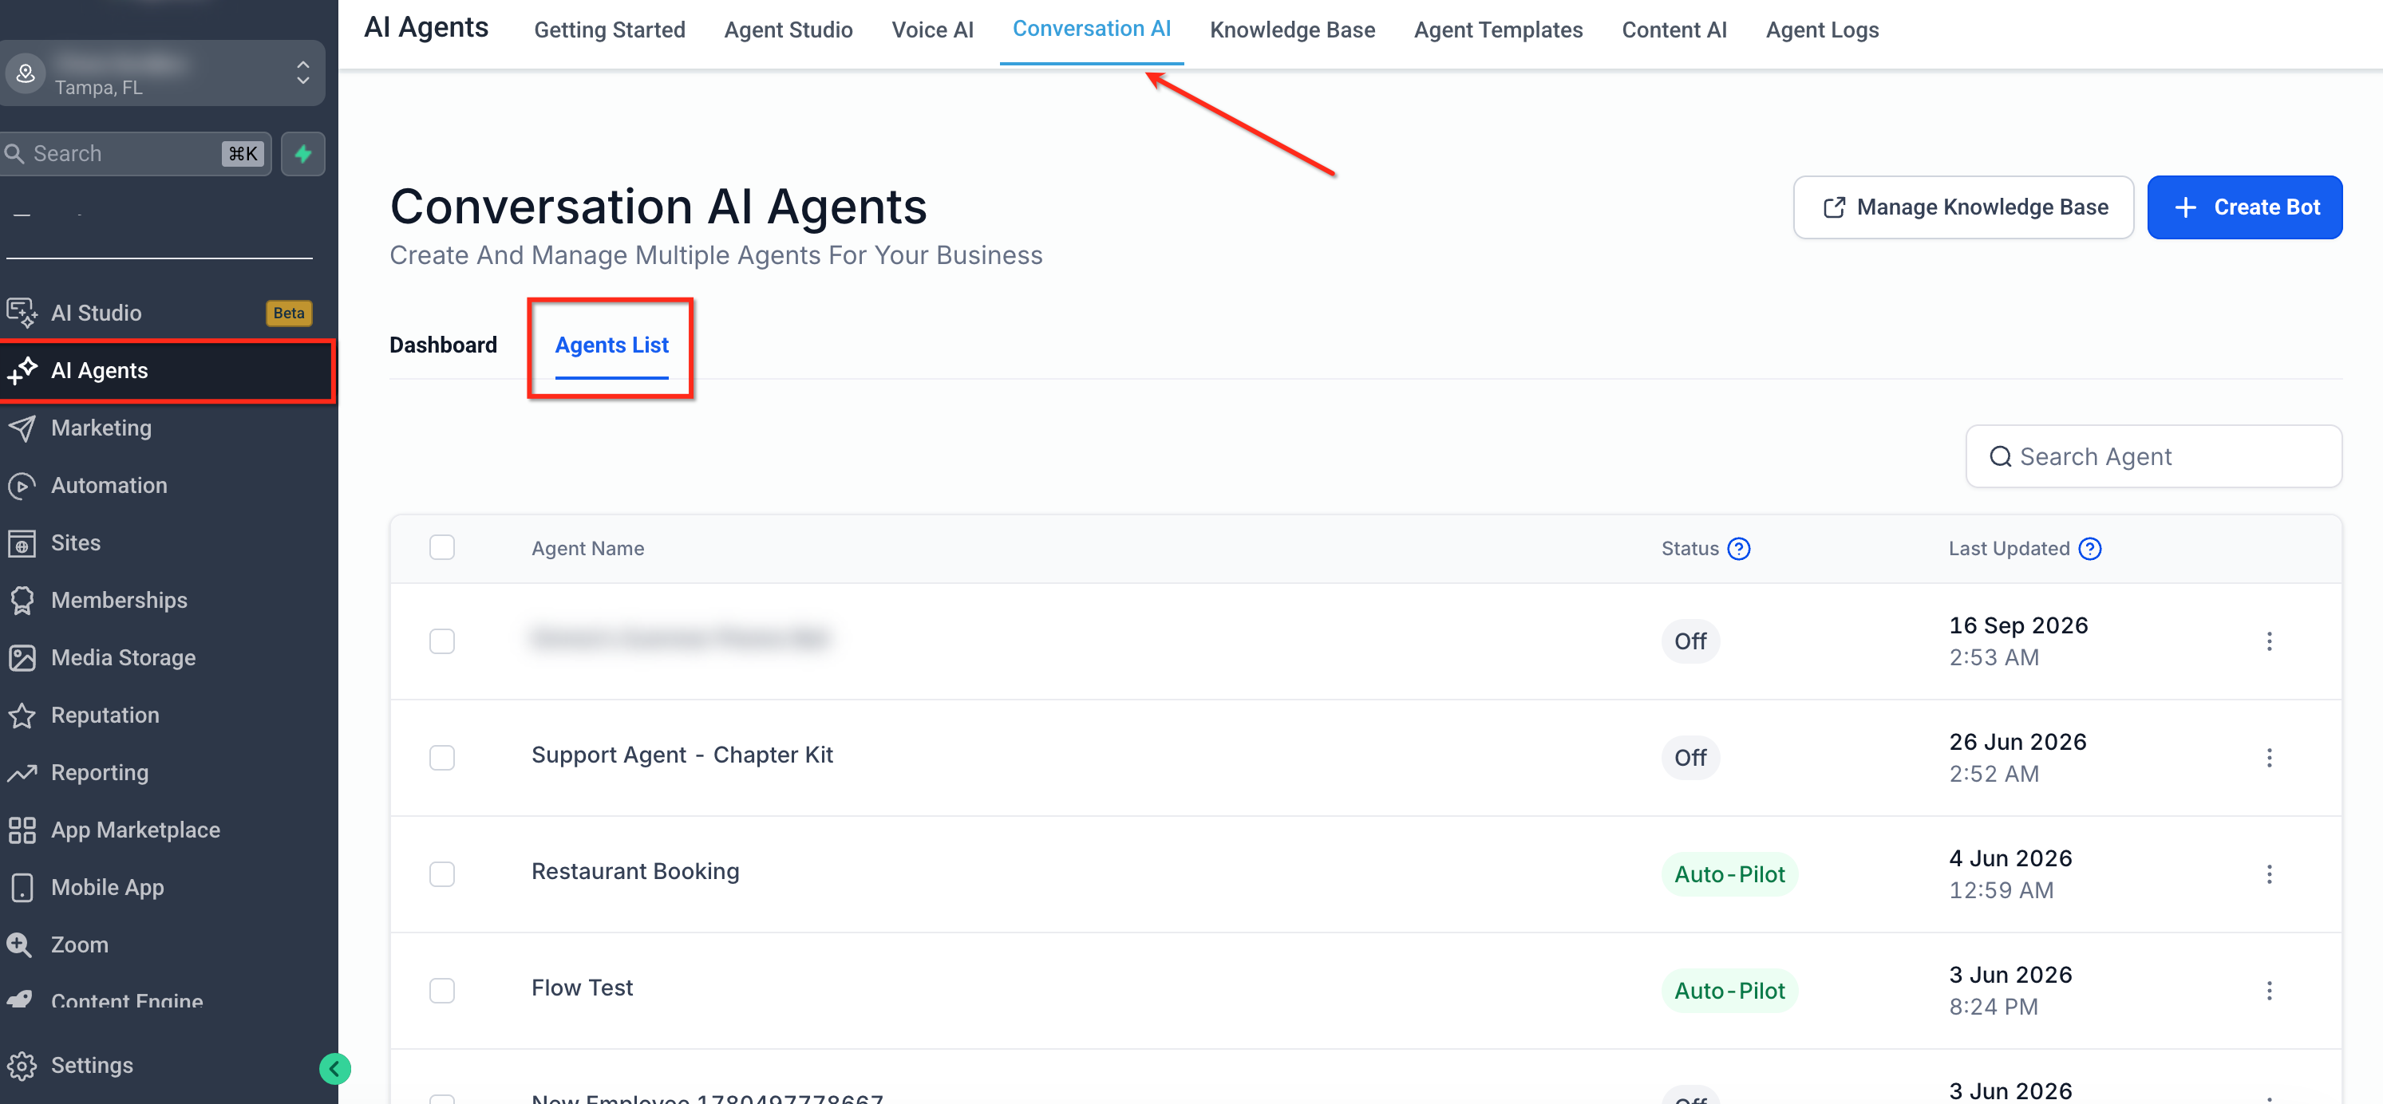
Task: Click the Create Bot button
Action: pos(2244,207)
